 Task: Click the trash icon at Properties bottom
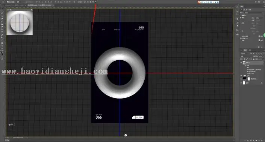pos(262,47)
